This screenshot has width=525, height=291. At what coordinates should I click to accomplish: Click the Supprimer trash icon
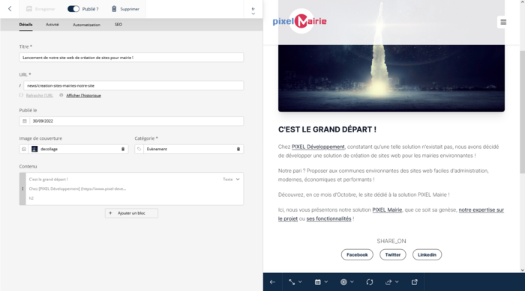pos(114,9)
